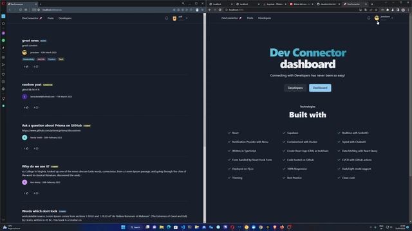
Task: Click 'great news' author avatar
Action: click(24, 53)
